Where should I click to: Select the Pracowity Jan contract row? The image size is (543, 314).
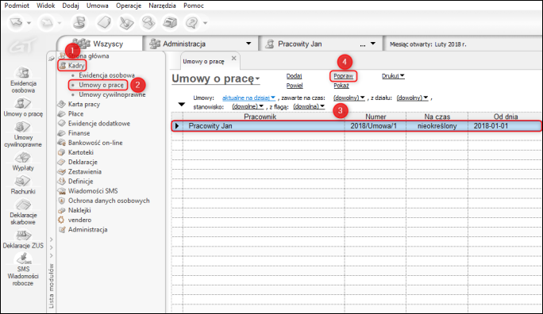[356, 126]
